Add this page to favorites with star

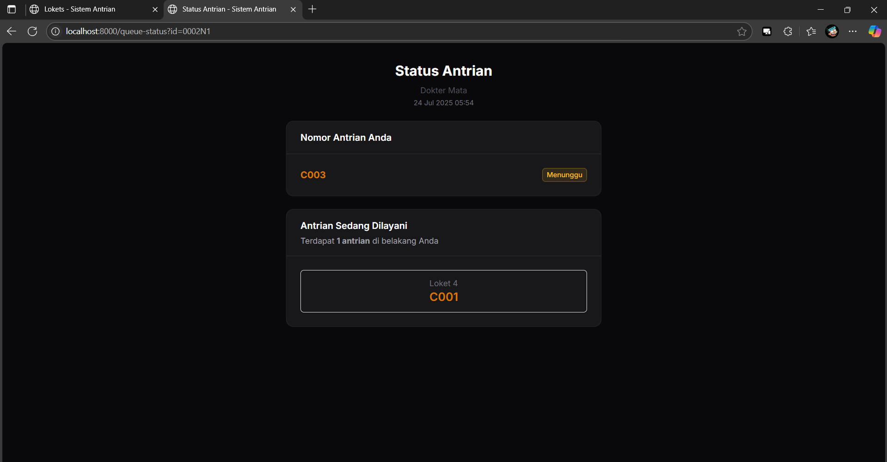tap(741, 31)
